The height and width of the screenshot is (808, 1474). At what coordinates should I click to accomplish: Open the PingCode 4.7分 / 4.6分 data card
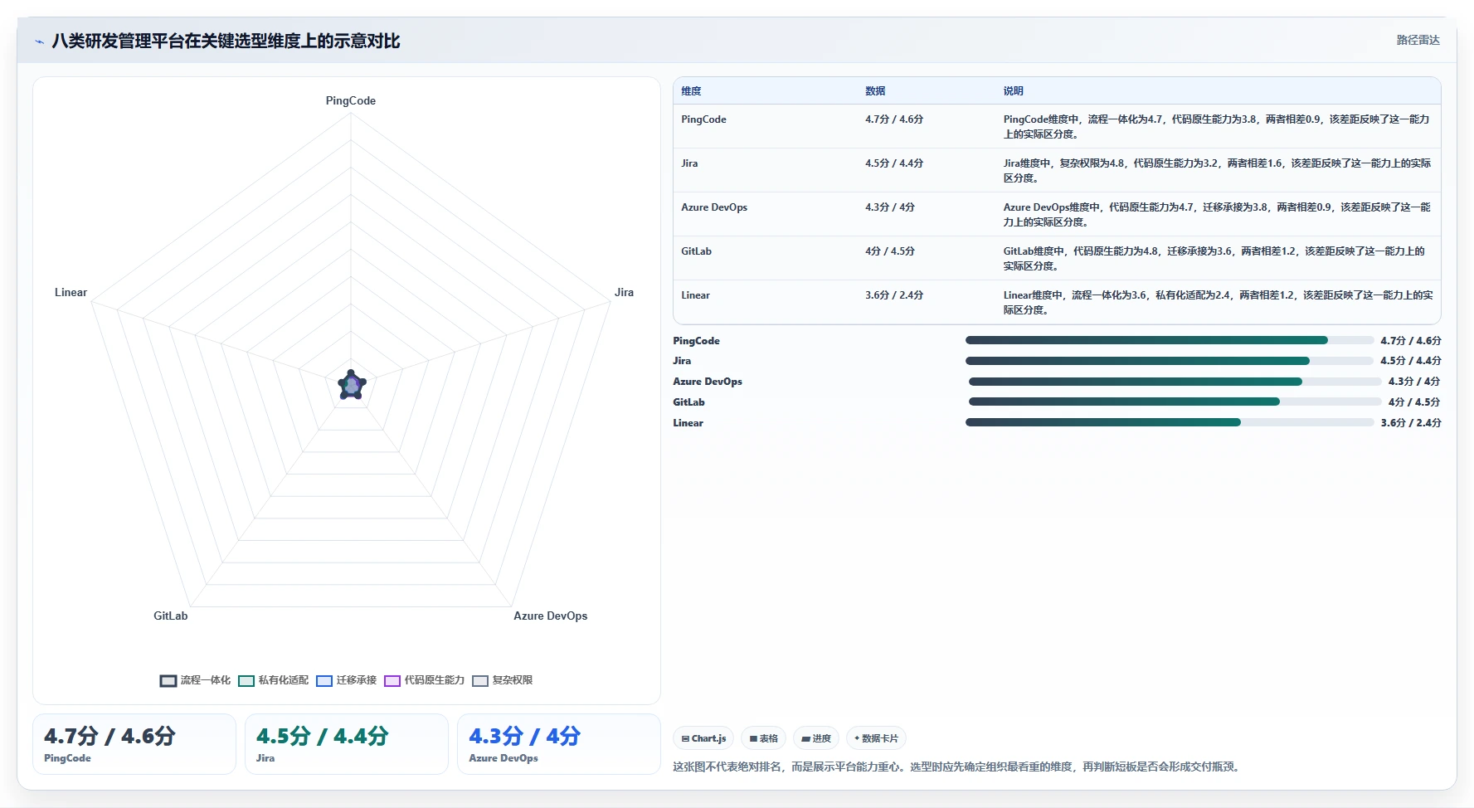pyautogui.click(x=134, y=744)
